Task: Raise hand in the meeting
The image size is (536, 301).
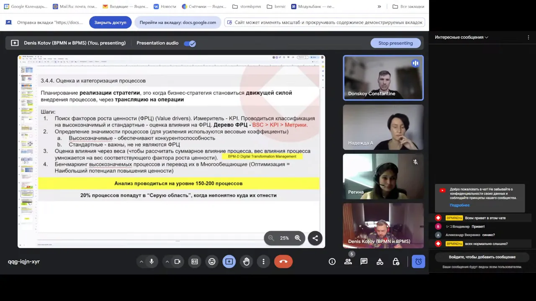Action: (246, 262)
